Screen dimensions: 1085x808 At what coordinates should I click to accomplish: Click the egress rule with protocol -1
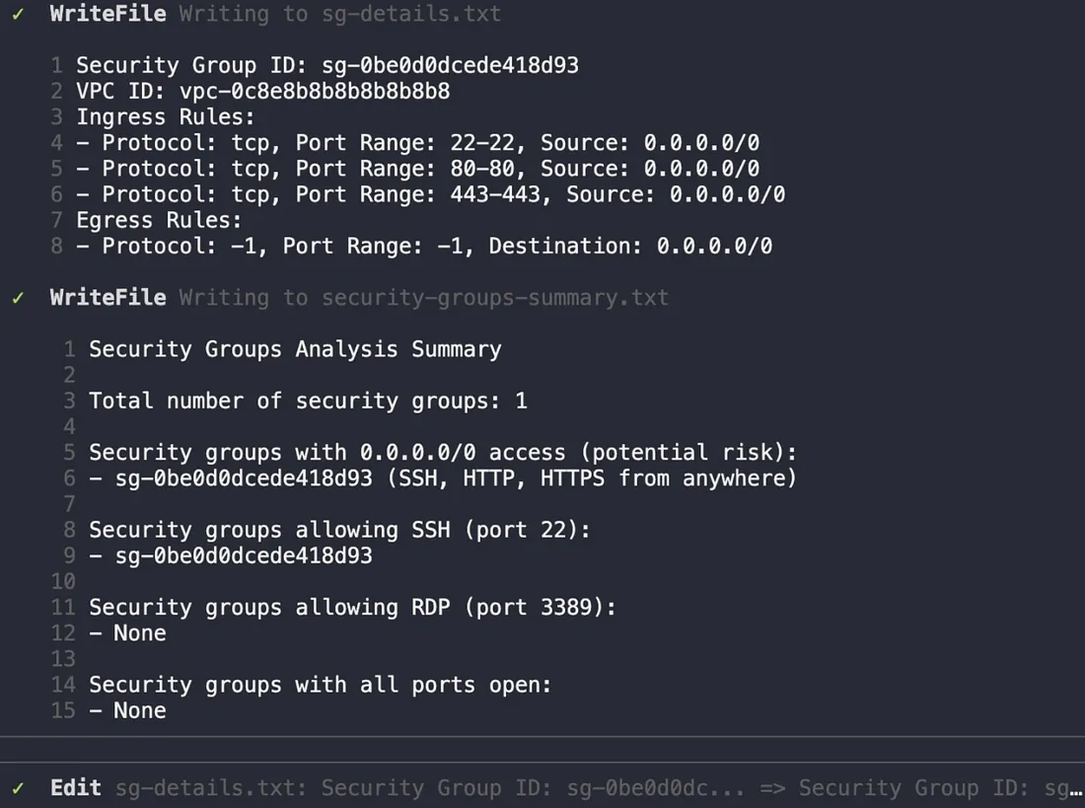[437, 246]
